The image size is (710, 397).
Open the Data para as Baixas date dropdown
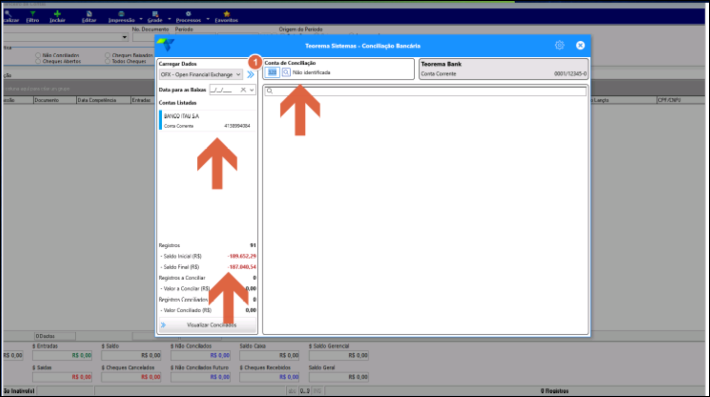pyautogui.click(x=252, y=90)
